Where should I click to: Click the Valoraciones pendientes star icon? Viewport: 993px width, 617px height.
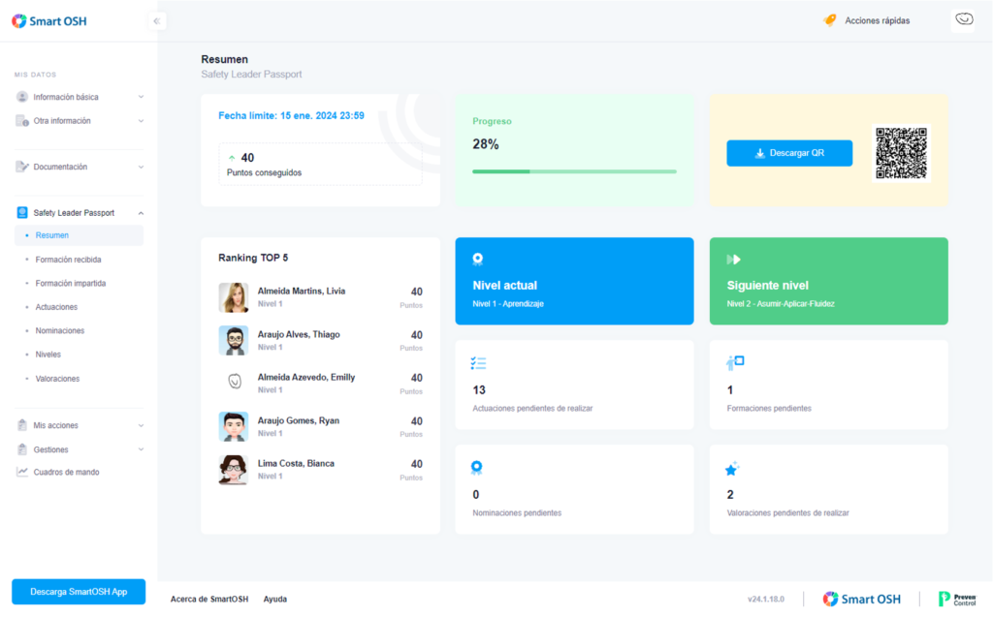coord(731,469)
